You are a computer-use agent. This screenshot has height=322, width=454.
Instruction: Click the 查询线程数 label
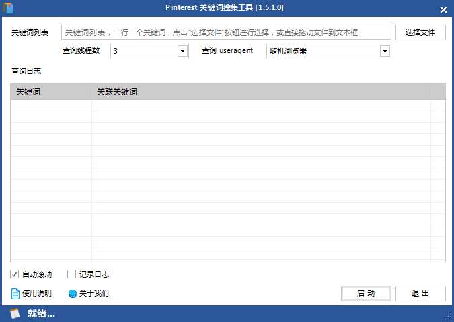[x=81, y=50]
